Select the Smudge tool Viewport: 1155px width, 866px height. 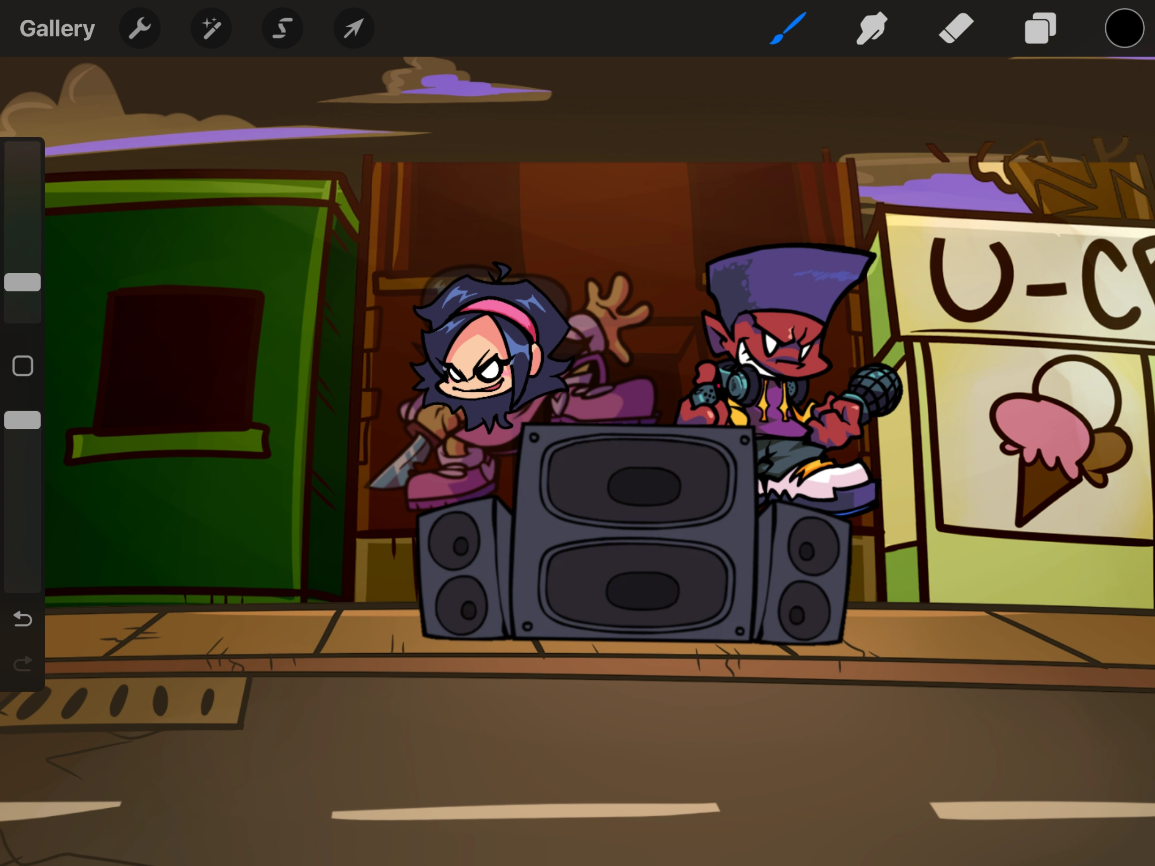(x=872, y=28)
